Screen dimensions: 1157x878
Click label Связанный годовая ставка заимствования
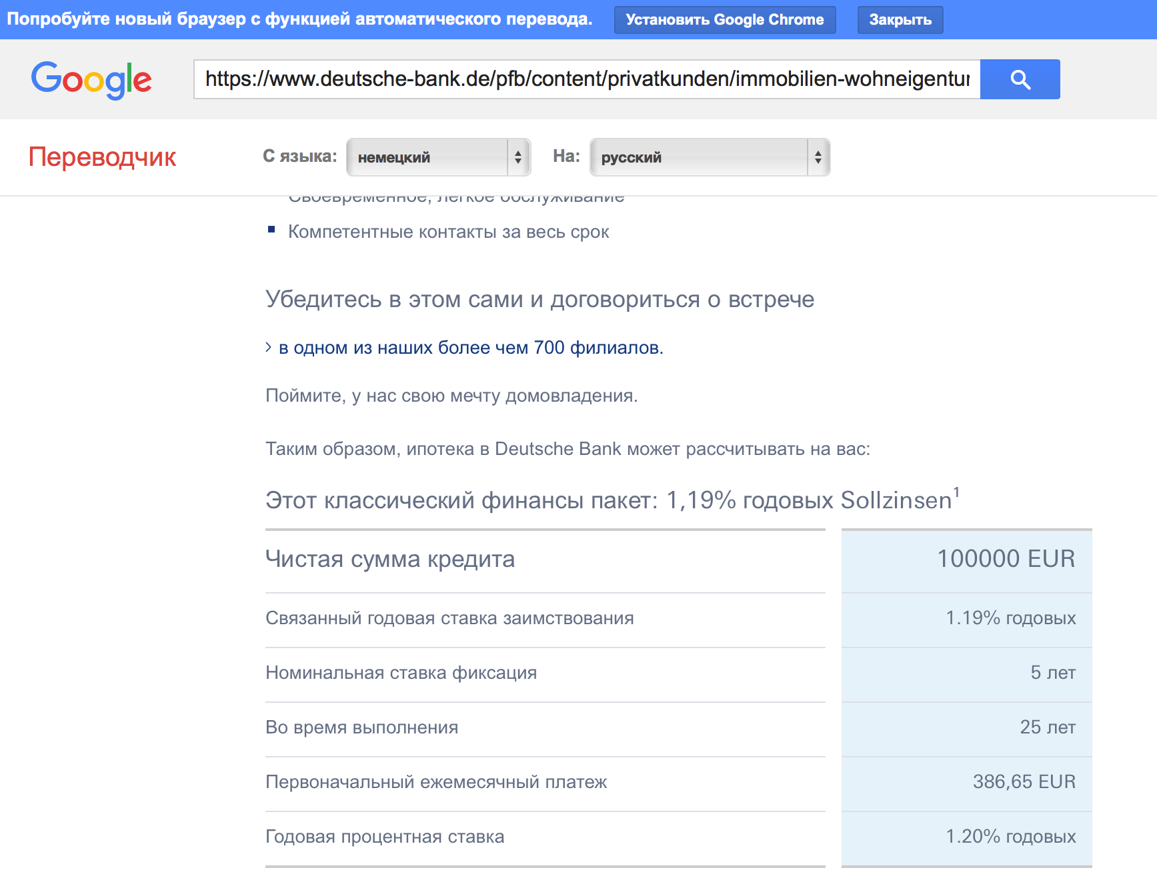[449, 618]
